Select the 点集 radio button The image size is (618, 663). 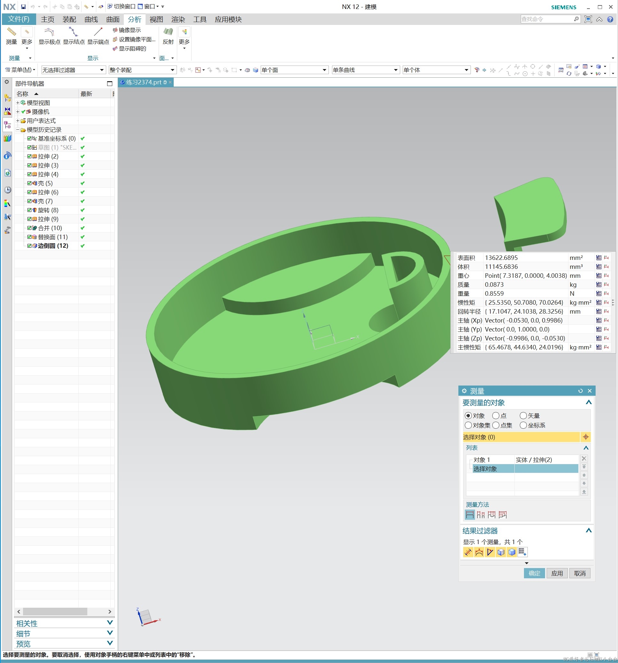click(496, 425)
